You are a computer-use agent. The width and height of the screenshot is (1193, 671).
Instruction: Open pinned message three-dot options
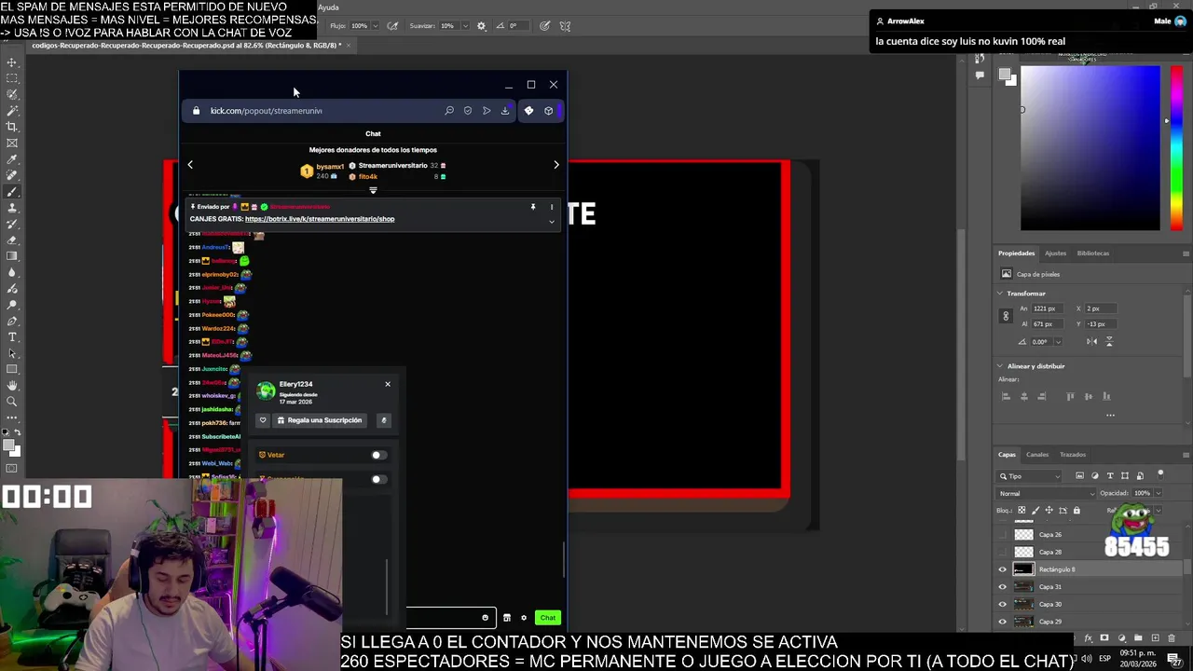551,207
